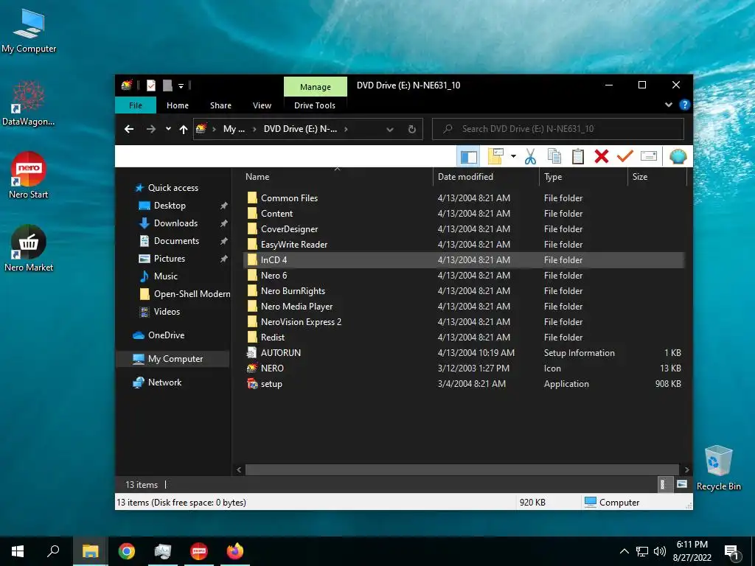Open the Drive Tools tab
755x566 pixels.
(315, 105)
